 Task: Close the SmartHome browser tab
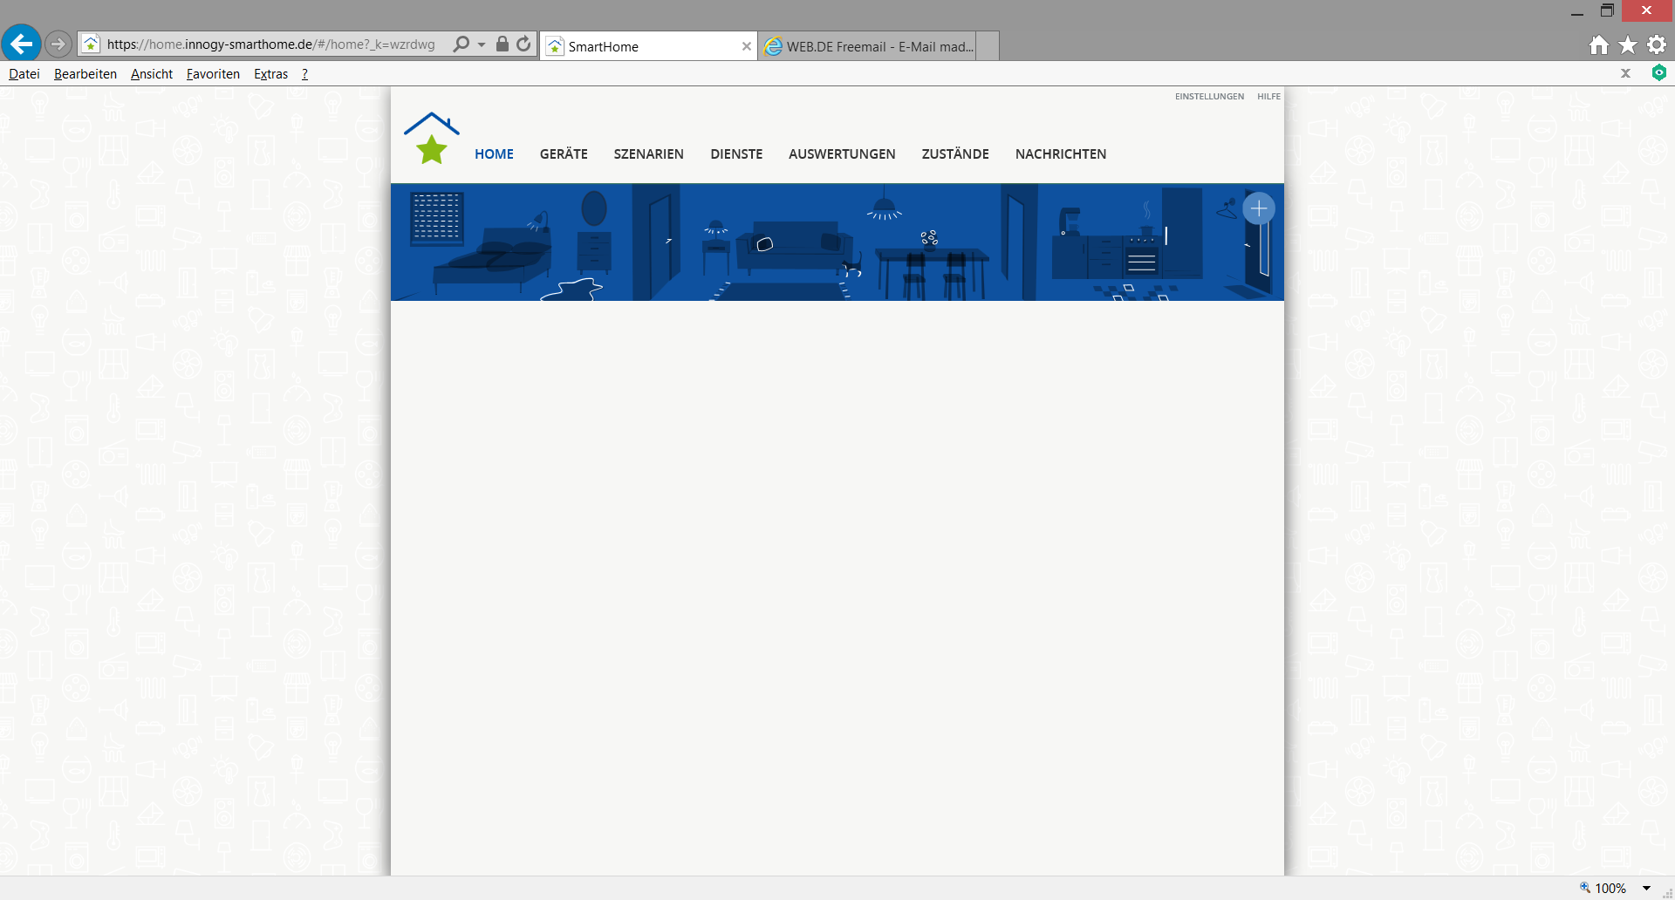point(747,47)
